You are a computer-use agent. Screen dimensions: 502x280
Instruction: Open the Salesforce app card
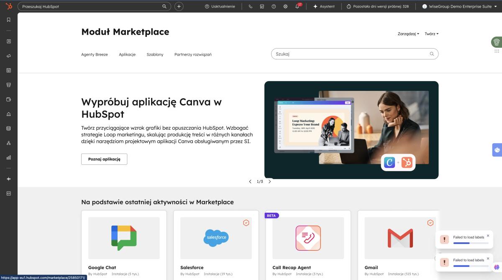[216, 245]
